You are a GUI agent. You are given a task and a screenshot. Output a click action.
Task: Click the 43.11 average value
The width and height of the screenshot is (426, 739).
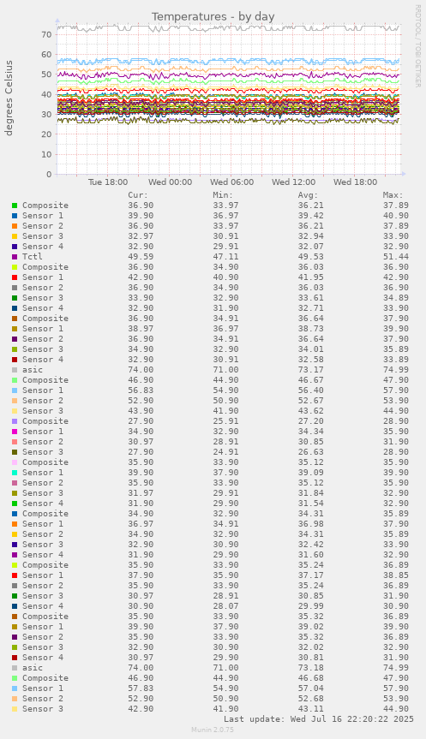tap(310, 709)
